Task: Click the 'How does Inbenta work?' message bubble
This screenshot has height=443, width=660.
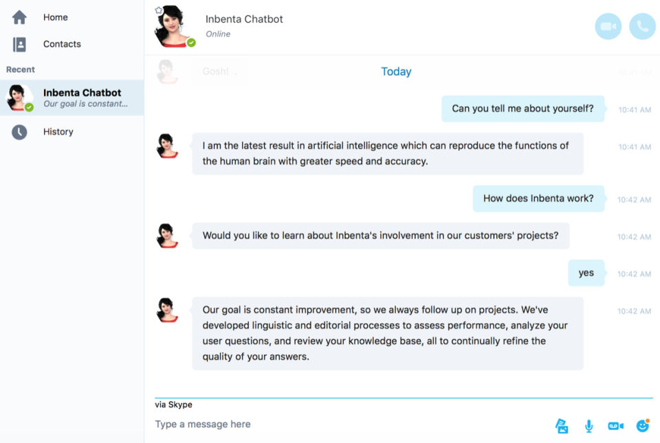Action: [538, 198]
